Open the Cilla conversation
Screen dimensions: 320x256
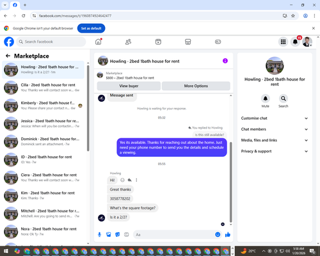point(43,88)
